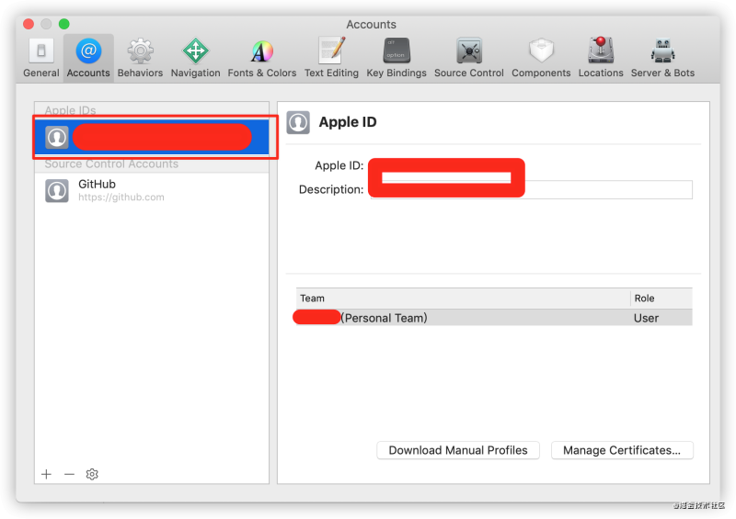Open account actions gear menu
This screenshot has width=736, height=519.
pos(92,474)
